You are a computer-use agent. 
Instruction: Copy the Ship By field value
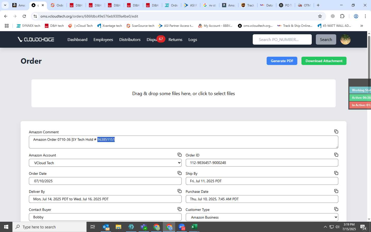coord(336,173)
